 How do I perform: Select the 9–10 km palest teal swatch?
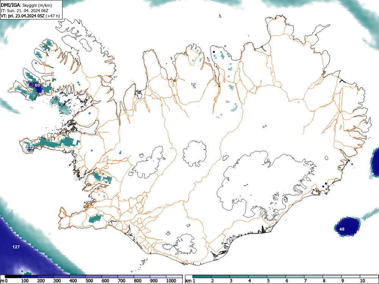coord(351,276)
